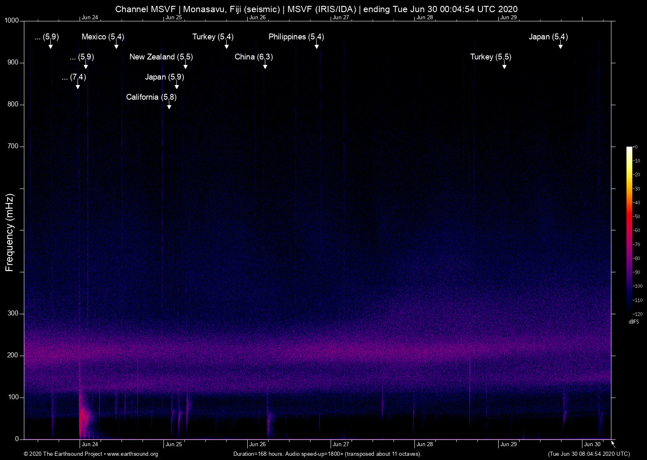Select the China (6.3) event arrow
Screen dimensions: 647x460
265,66
